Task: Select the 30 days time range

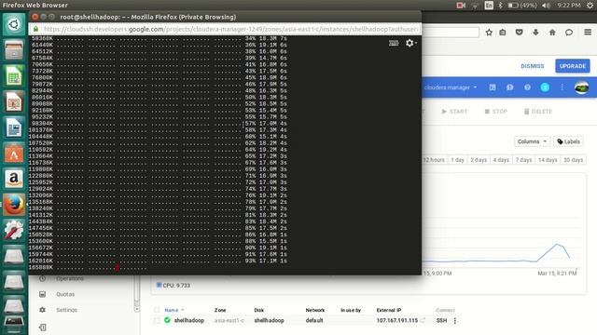Action: point(573,160)
